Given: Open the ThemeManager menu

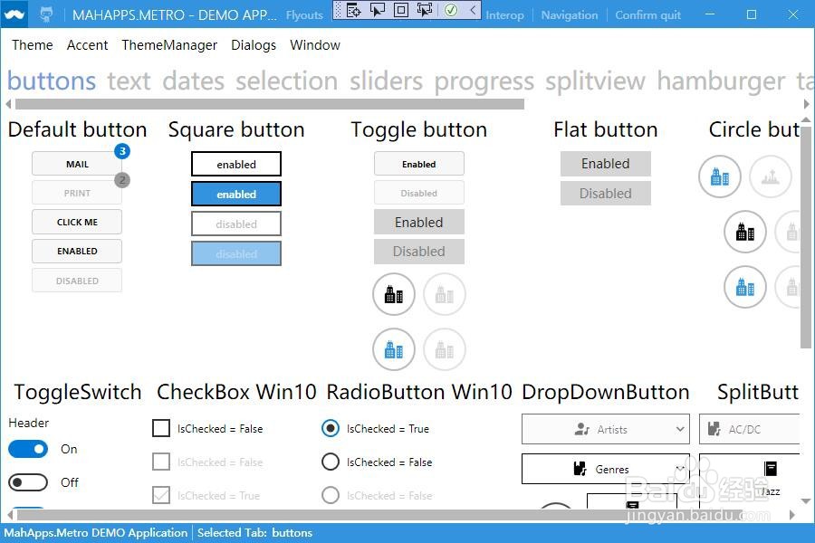Looking at the screenshot, I should click(169, 45).
